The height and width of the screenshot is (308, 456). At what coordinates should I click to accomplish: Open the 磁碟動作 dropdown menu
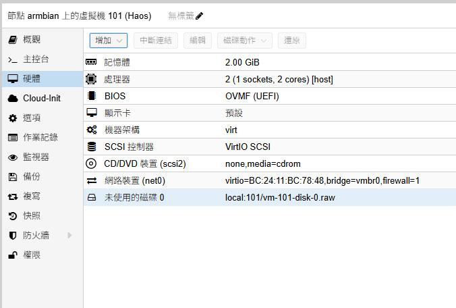(247, 41)
